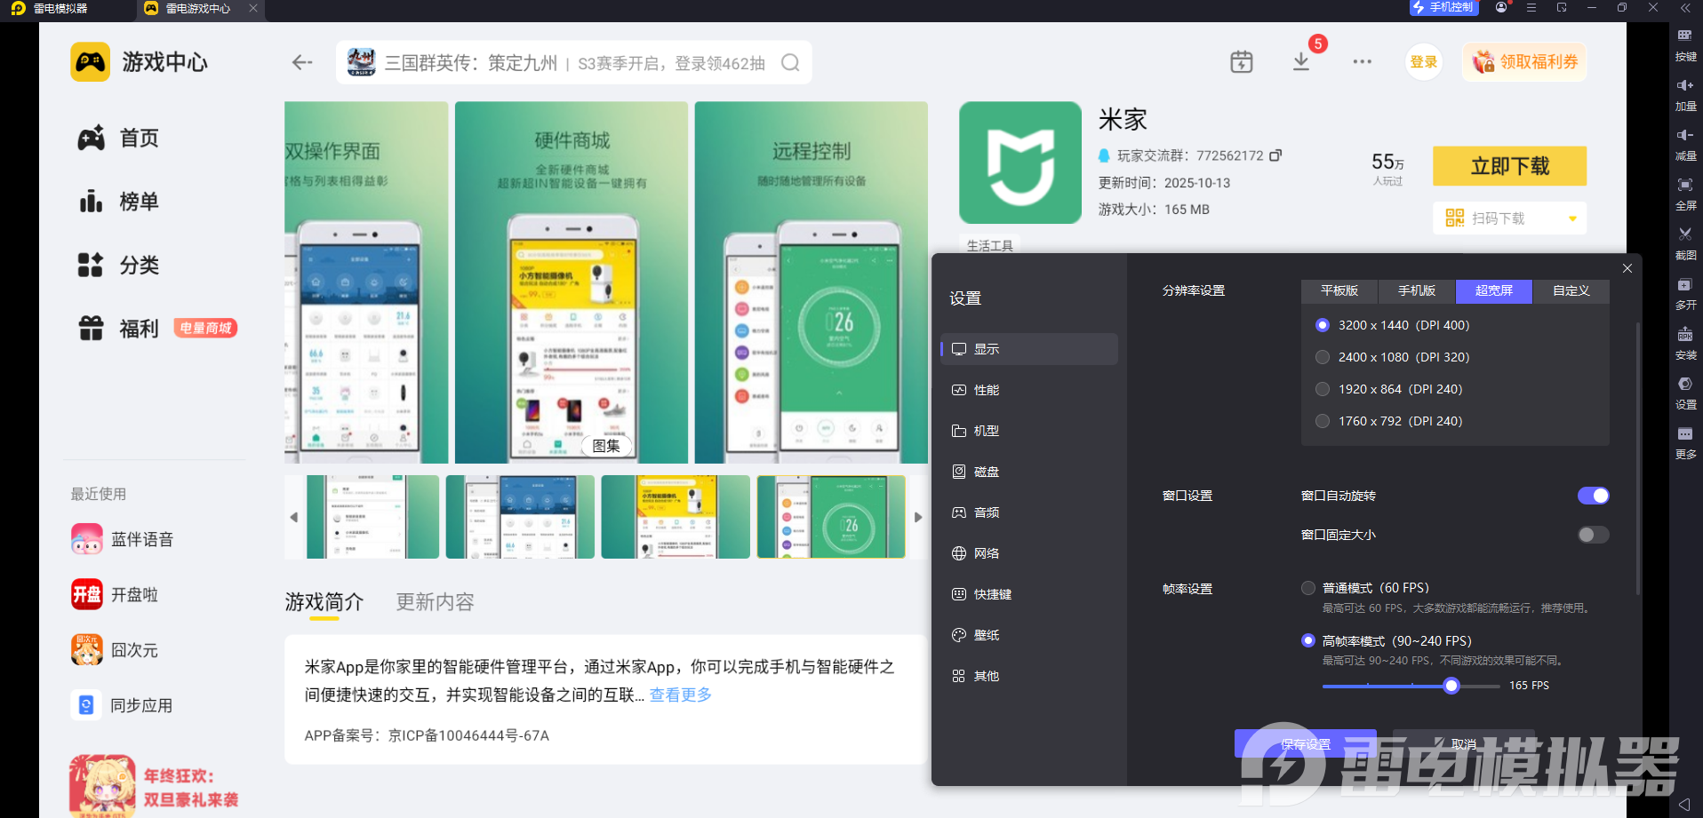Switch to 更新内容 tab

(x=435, y=602)
